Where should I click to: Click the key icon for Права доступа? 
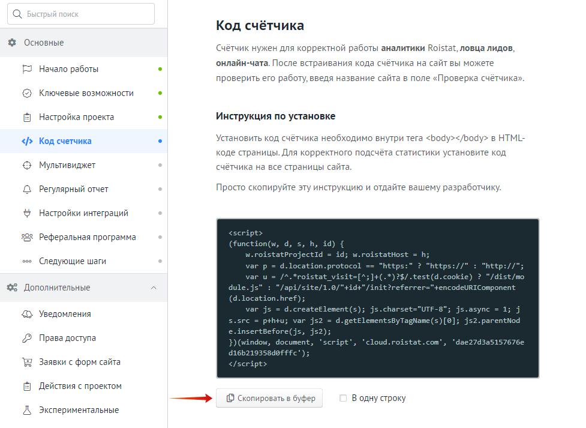tap(27, 338)
